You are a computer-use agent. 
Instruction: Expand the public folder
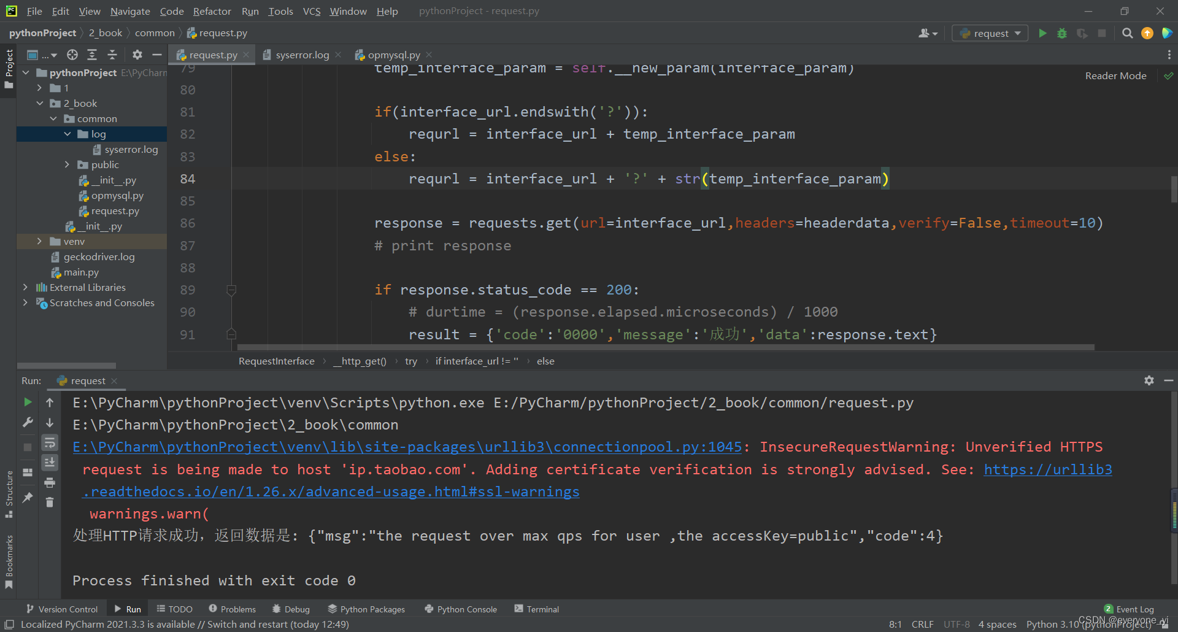click(x=67, y=164)
